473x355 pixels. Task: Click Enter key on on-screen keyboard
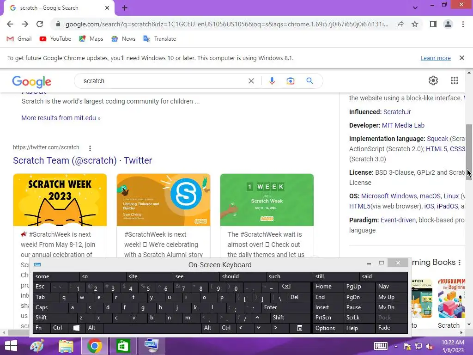[x=286, y=307]
